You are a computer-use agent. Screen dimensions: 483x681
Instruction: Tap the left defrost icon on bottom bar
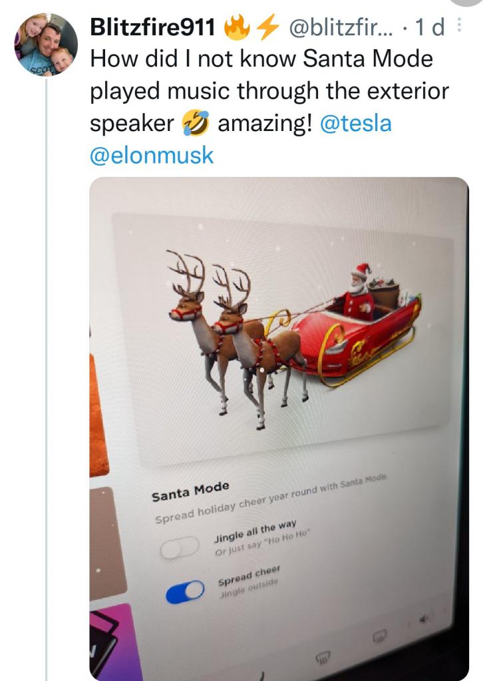(324, 658)
